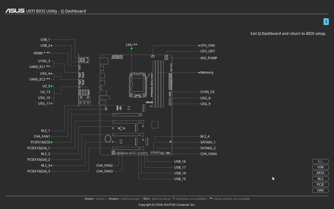Click the round CMOS battery on board
This screenshot has height=209, width=334.
(108, 139)
